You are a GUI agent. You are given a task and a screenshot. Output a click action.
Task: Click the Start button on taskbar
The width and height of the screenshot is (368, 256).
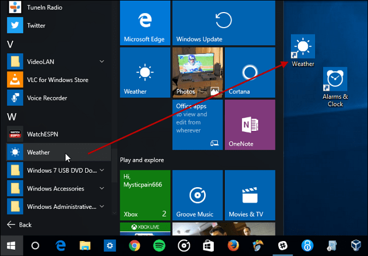11,246
